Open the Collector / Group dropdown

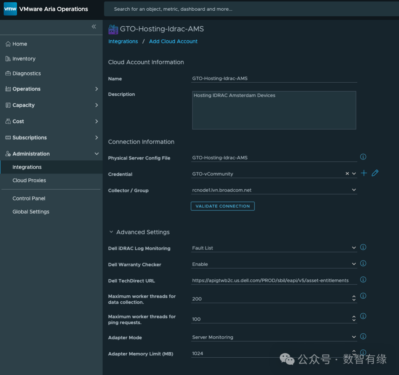click(354, 189)
